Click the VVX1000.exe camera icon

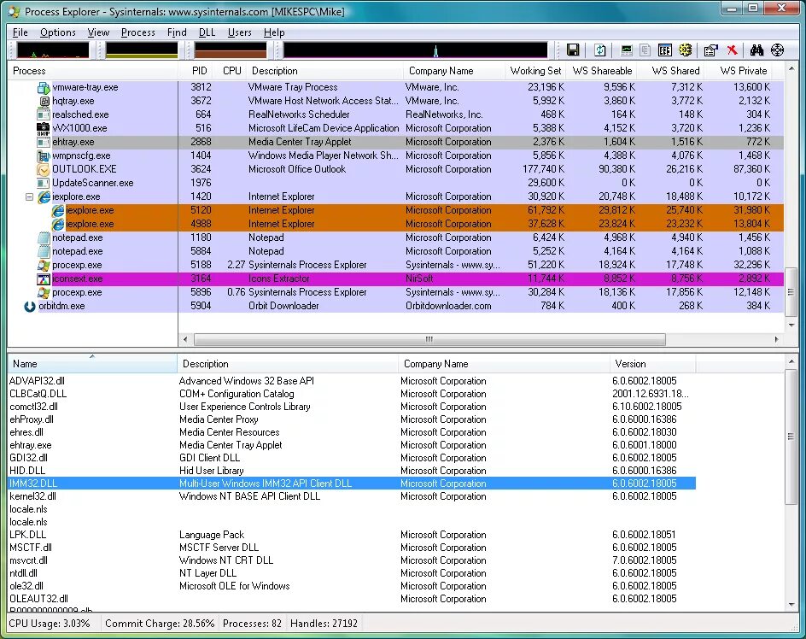[x=44, y=128]
